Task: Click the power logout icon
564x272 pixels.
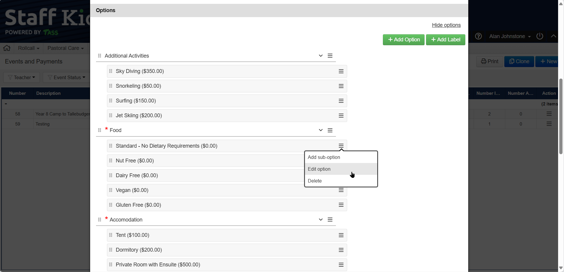Action: tap(539, 36)
